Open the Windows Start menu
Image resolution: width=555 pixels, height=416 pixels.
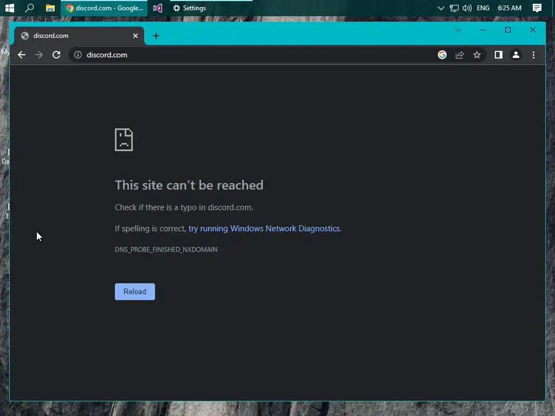pos(10,8)
